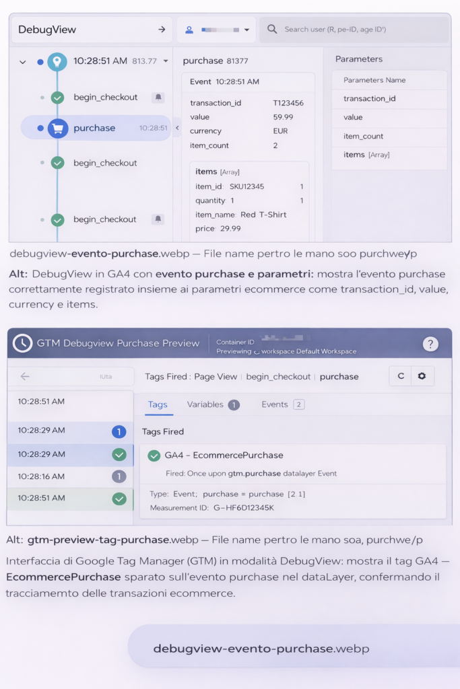Select value in Parameters list

[x=389, y=117]
